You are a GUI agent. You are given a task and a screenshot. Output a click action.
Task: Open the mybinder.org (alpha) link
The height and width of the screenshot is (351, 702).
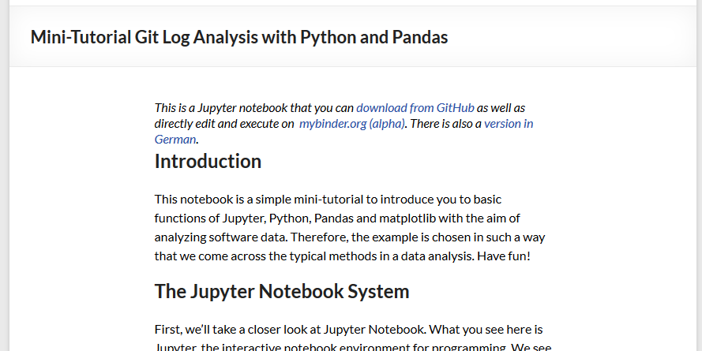(x=352, y=123)
